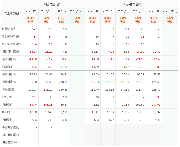Select debt ratio value 50.52

click(157, 74)
